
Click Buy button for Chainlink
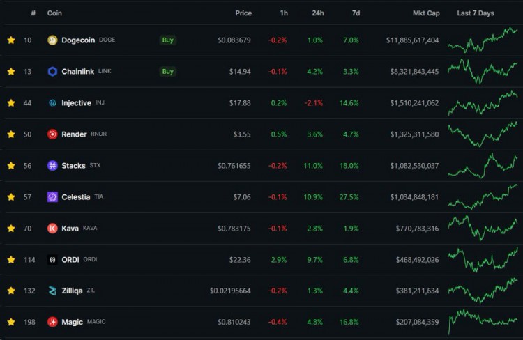pos(168,72)
